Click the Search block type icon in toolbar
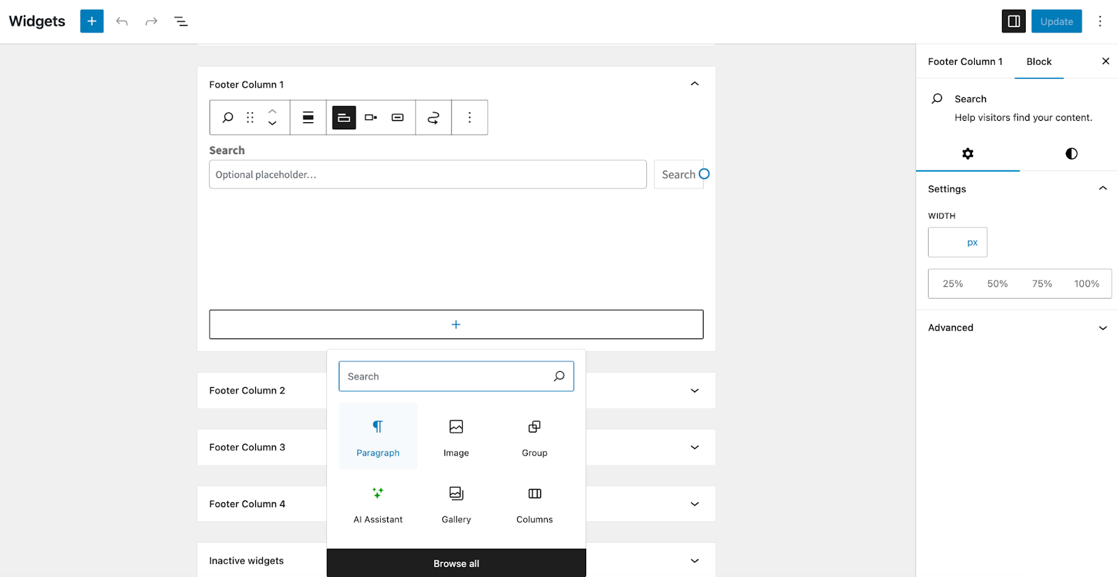 228,117
